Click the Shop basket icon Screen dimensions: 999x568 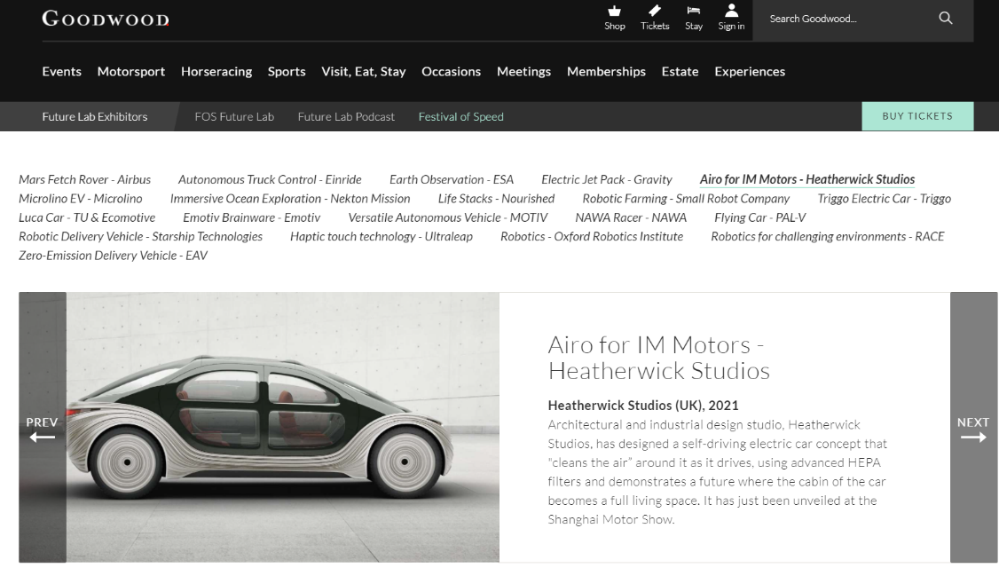(x=614, y=12)
